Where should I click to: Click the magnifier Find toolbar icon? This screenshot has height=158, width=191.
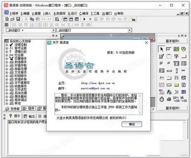[x=57, y=19]
